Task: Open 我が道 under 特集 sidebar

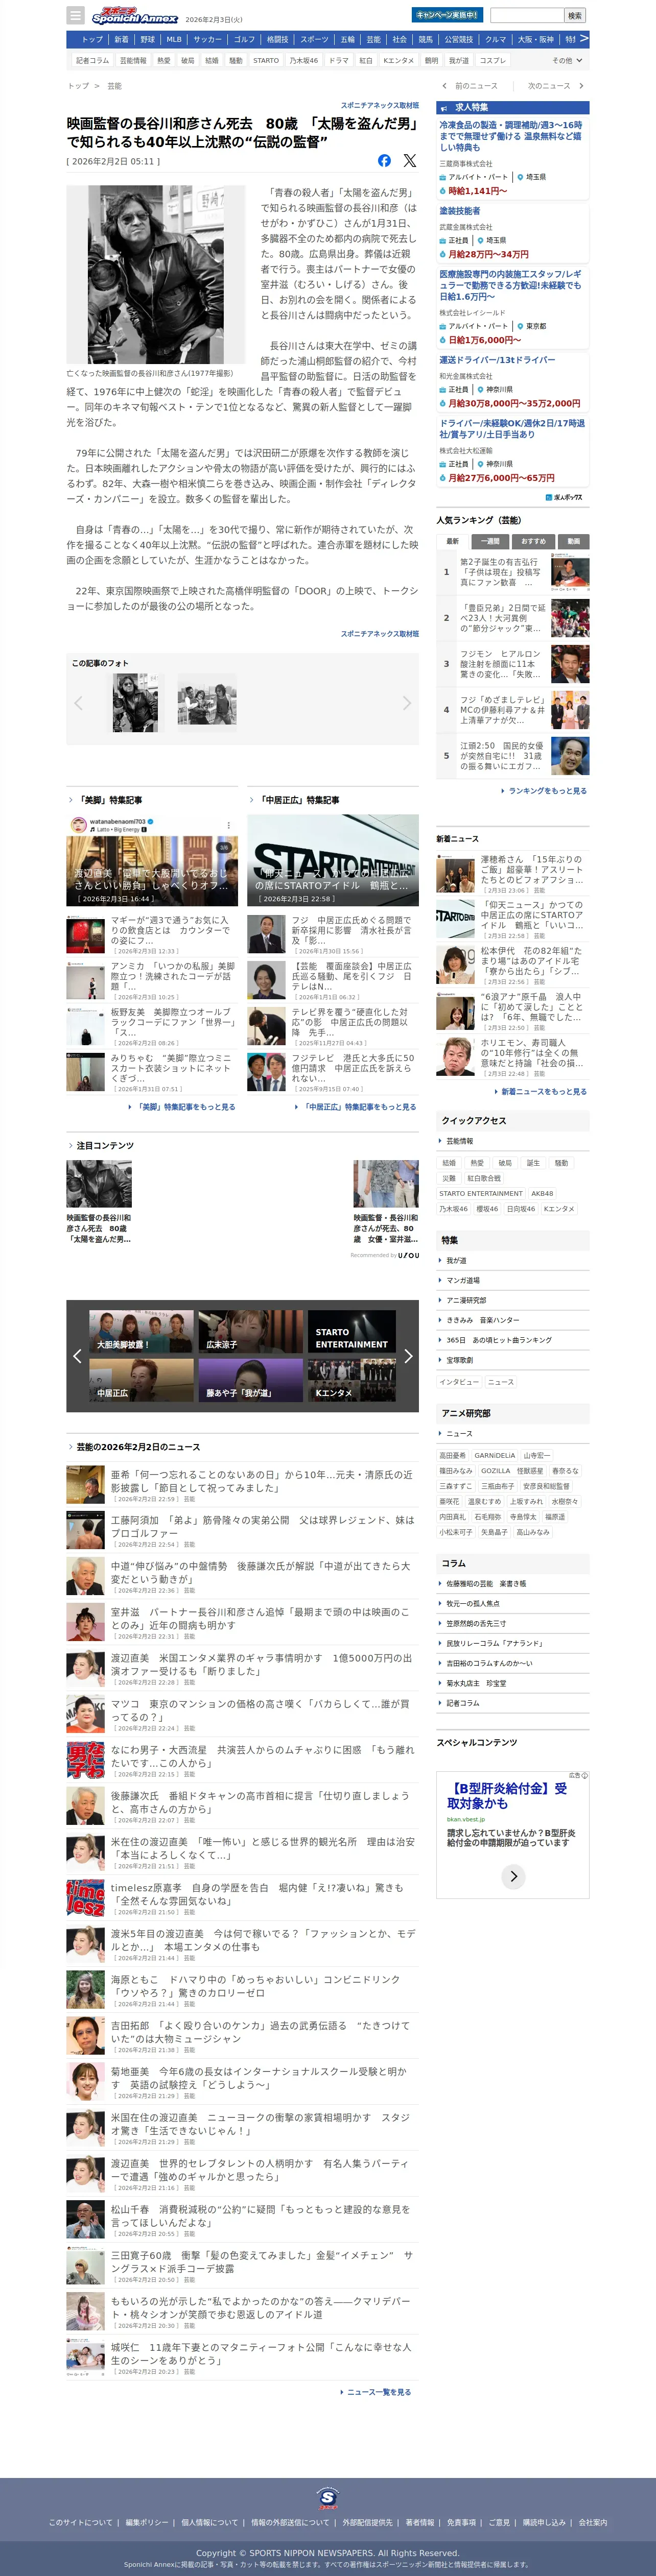Action: point(456,1261)
